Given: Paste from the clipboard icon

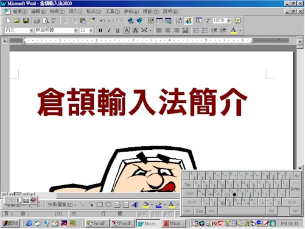Looking at the screenshot, I should click(83, 21).
